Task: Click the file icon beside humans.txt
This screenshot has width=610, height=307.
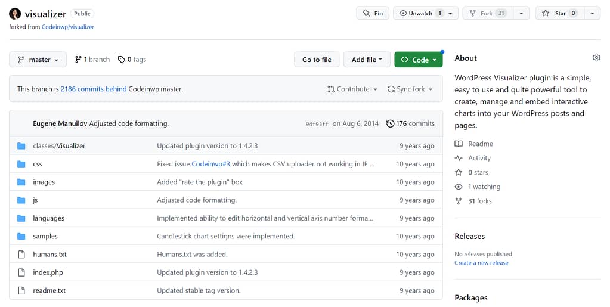Action: [21, 255]
